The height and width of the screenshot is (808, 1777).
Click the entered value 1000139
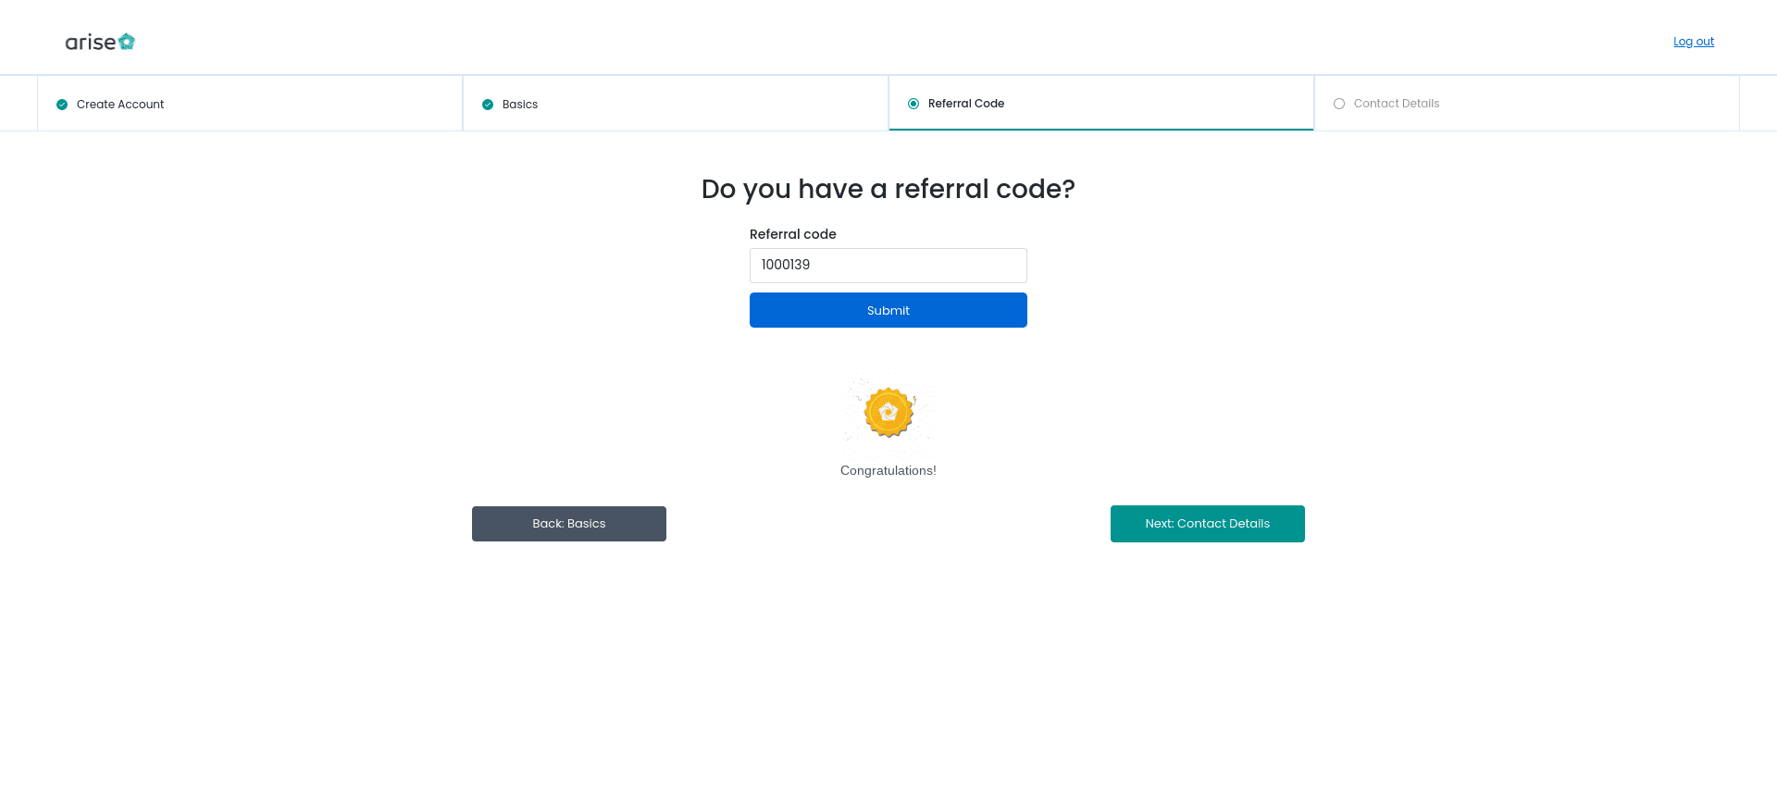tap(786, 265)
